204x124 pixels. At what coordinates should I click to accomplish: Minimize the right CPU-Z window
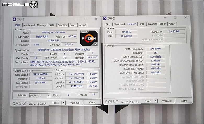point(165,18)
